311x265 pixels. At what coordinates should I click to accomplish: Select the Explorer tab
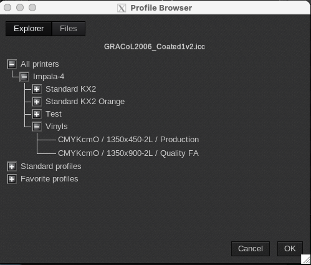pos(29,29)
